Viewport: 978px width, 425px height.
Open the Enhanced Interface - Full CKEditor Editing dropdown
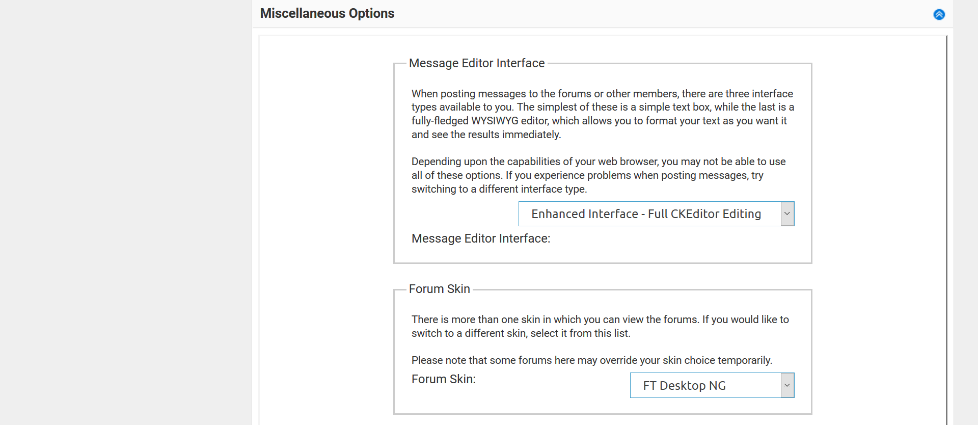coord(656,214)
